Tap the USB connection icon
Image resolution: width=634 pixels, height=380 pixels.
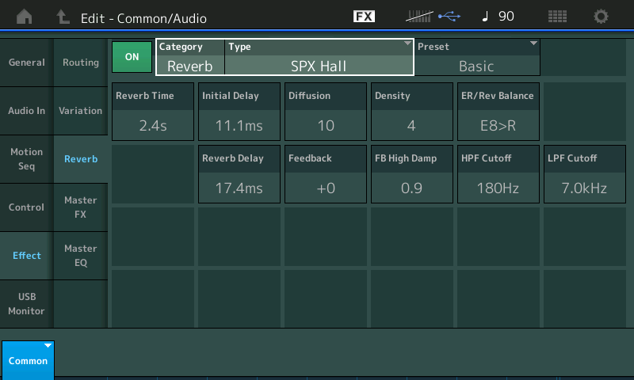[x=449, y=17]
